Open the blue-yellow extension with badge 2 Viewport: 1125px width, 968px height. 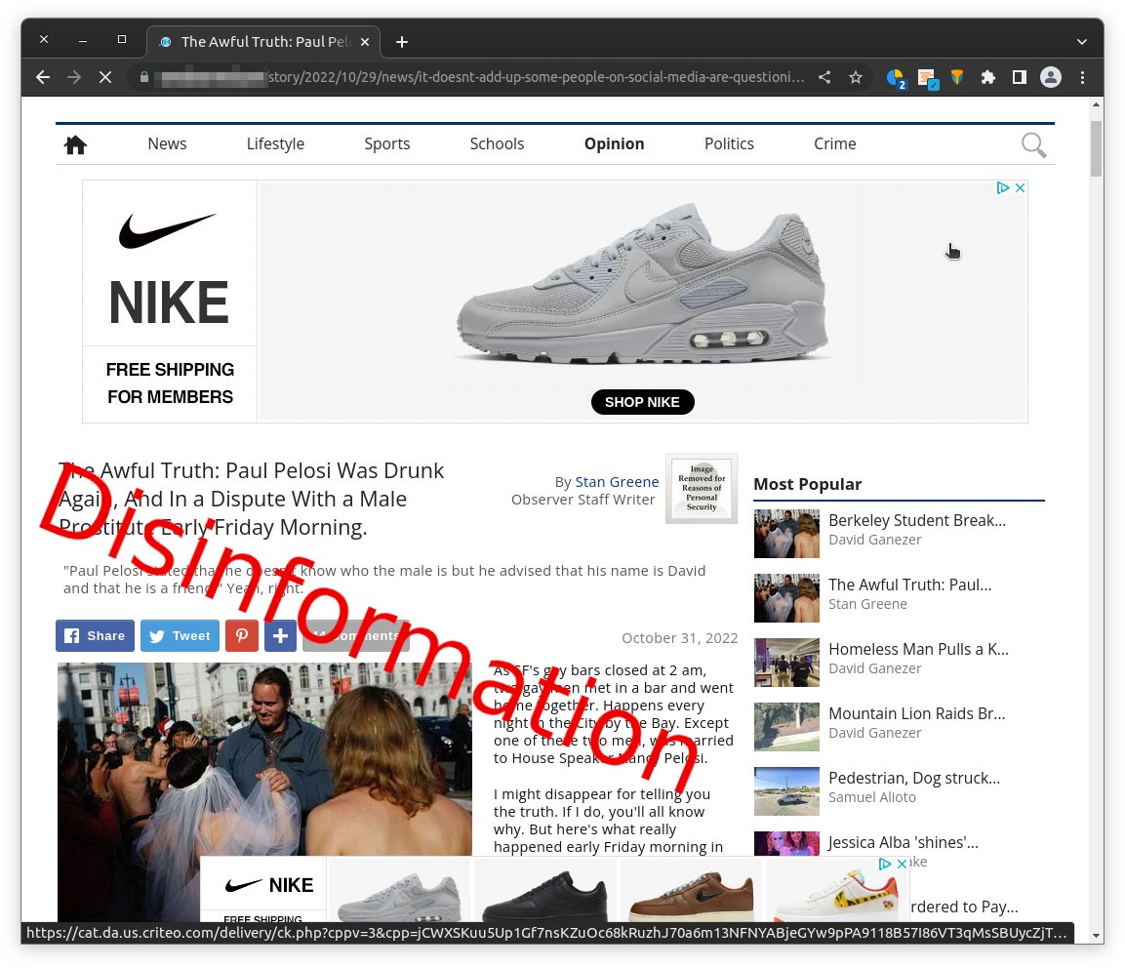[x=896, y=77]
